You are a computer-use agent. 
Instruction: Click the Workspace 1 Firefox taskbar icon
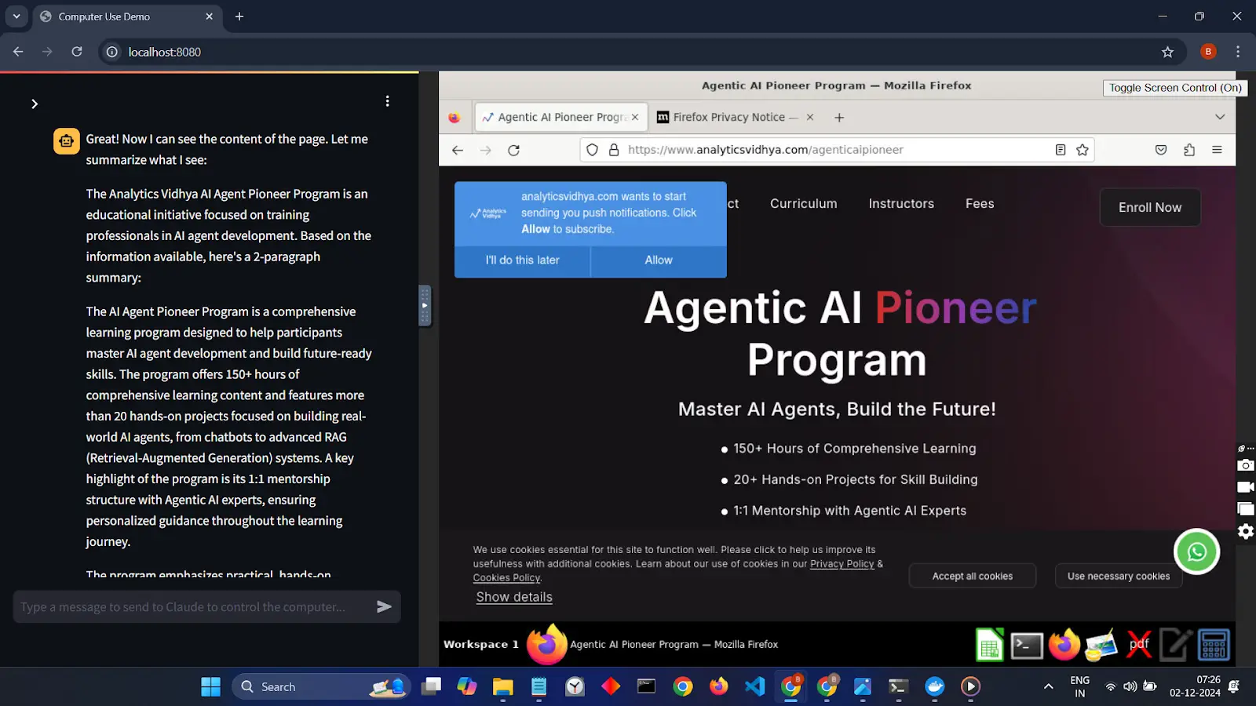pos(546,645)
